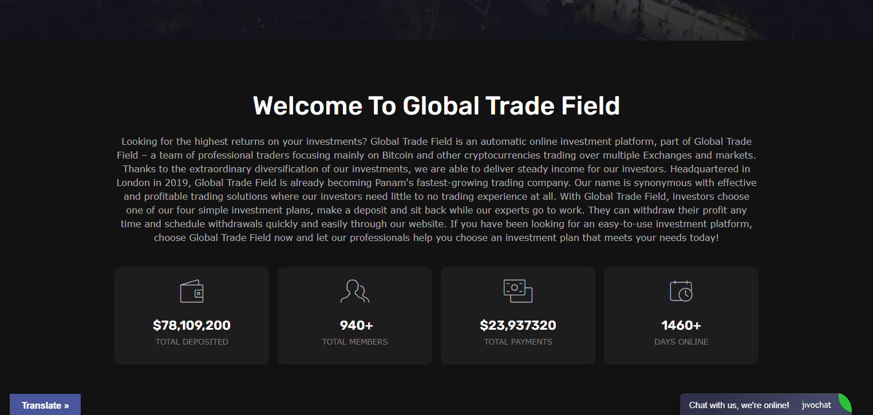873x415 pixels.
Task: Click the calendar clock icon above Days Online
Action: tap(681, 291)
